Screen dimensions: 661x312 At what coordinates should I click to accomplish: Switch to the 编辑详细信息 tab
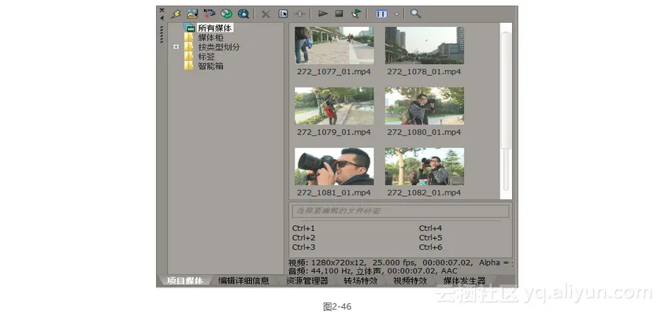(x=243, y=280)
